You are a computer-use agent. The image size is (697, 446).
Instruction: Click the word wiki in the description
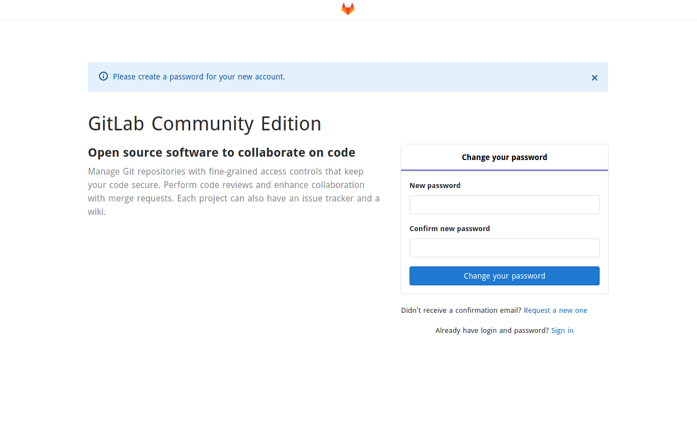click(x=96, y=212)
